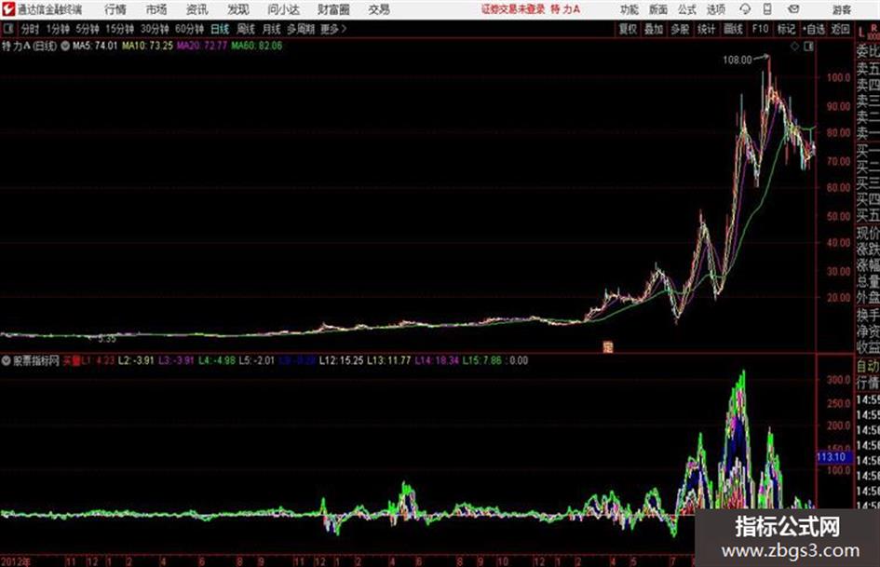This screenshot has height=567, width=880.
Task: Click the L13:11.77 indicator value
Action: point(389,360)
